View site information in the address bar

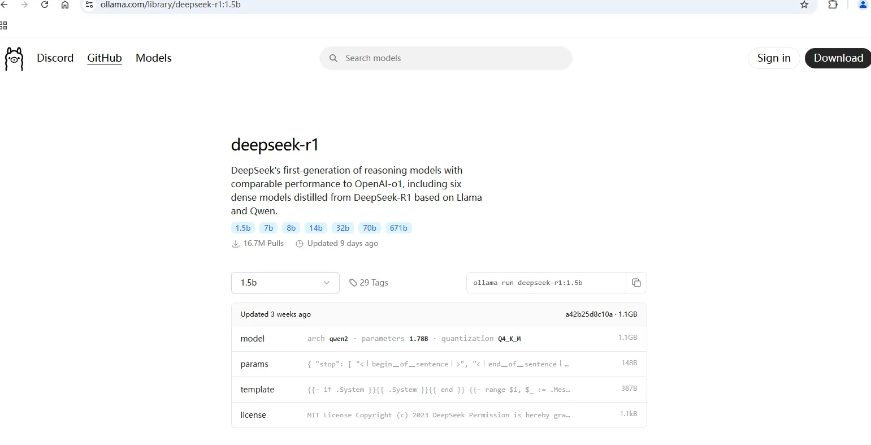[89, 5]
